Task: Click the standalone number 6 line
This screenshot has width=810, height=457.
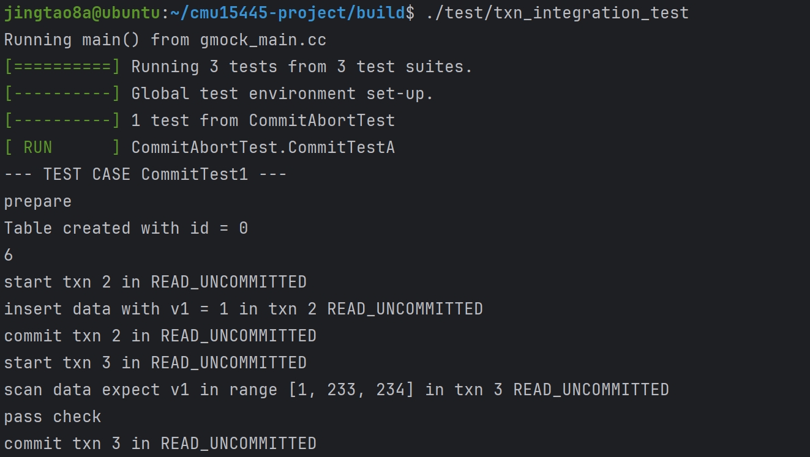Action: 9,255
